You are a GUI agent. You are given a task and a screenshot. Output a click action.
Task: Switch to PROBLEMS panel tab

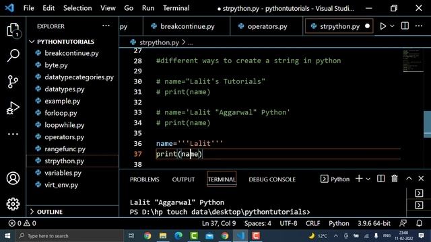(x=144, y=179)
